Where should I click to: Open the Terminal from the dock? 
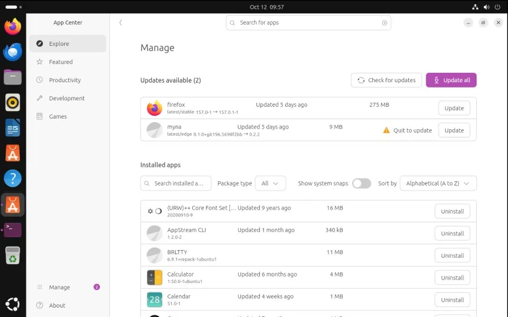(12, 230)
